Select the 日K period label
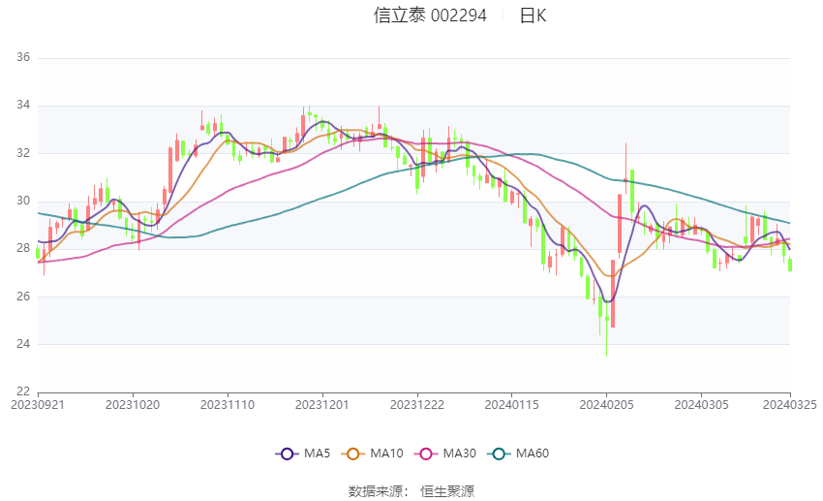823x501 pixels. point(533,16)
